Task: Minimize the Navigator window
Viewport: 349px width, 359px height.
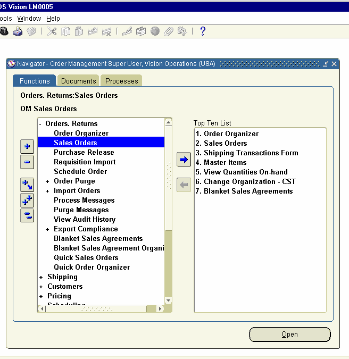Action: point(326,64)
